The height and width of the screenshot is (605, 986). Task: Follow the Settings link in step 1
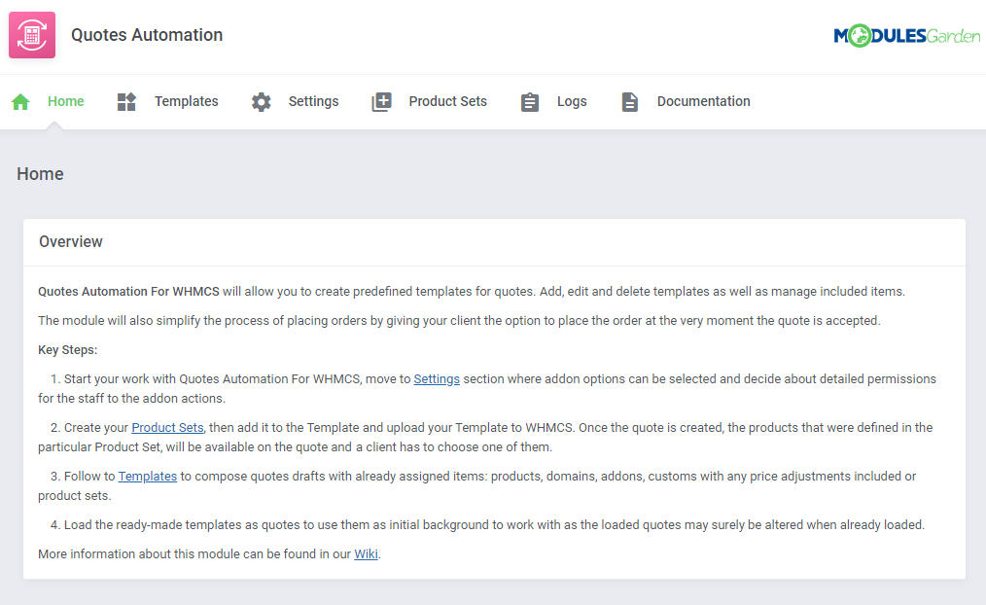[x=437, y=379]
